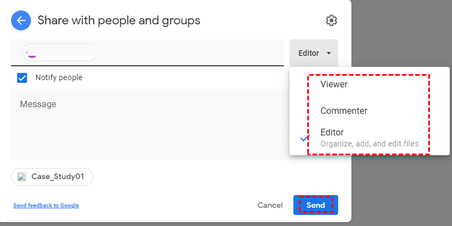Click the Case_Study01 file thumbnail icon
The width and height of the screenshot is (452, 226).
coord(22,177)
